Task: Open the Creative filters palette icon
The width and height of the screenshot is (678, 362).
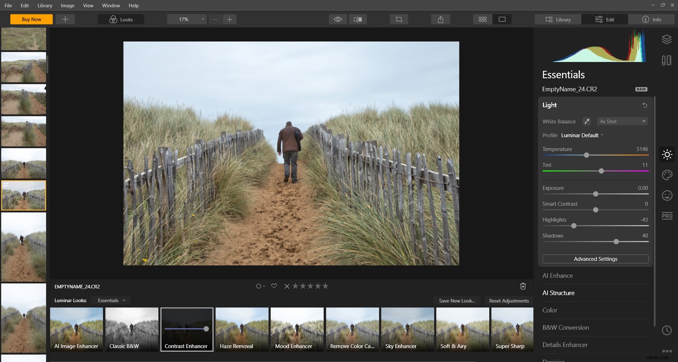Action: tap(667, 175)
